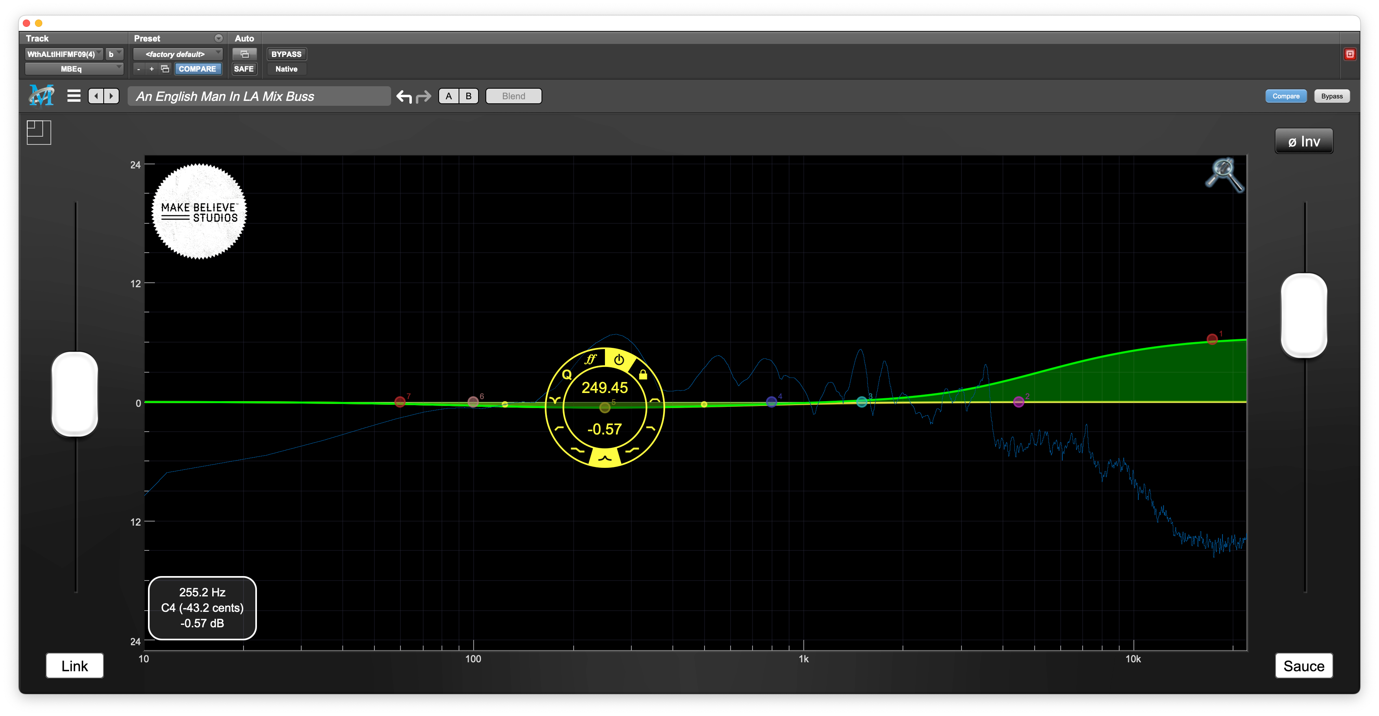Click the redo arrow icon
The width and height of the screenshot is (1379, 716).
point(424,96)
